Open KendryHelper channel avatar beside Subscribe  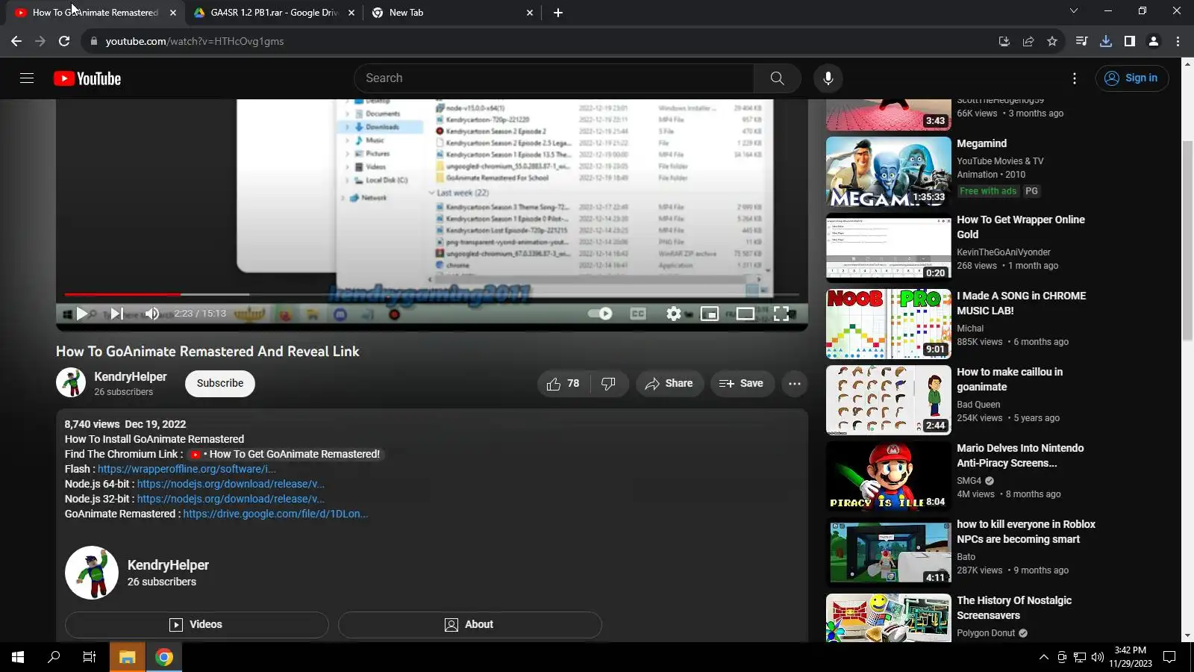click(71, 383)
